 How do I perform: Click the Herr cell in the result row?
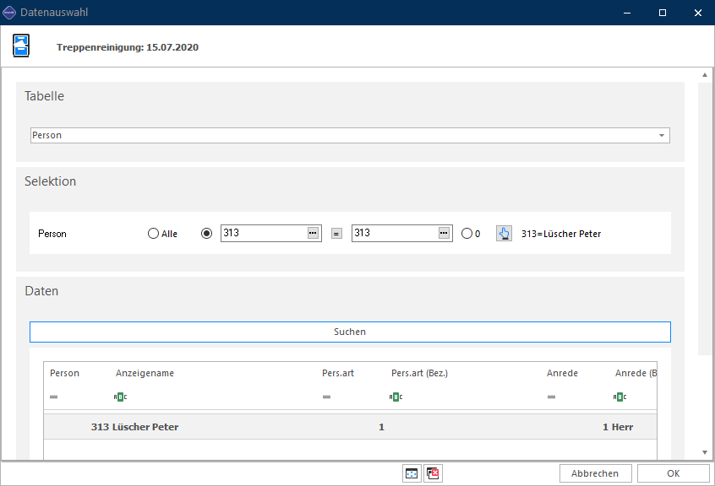pyautogui.click(x=622, y=427)
